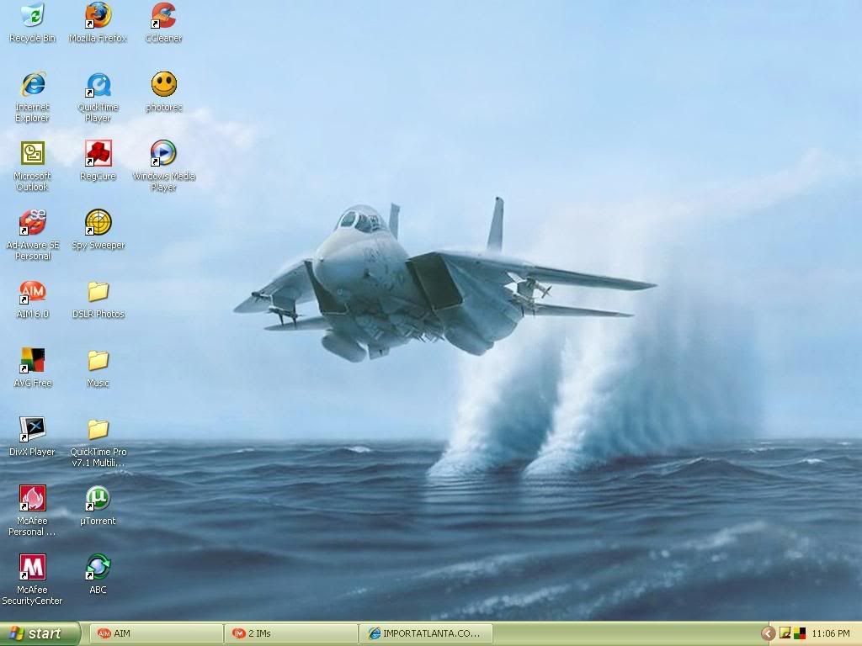The height and width of the screenshot is (646, 862).
Task: Select the Microsoft Outlook icon
Action: click(x=32, y=154)
